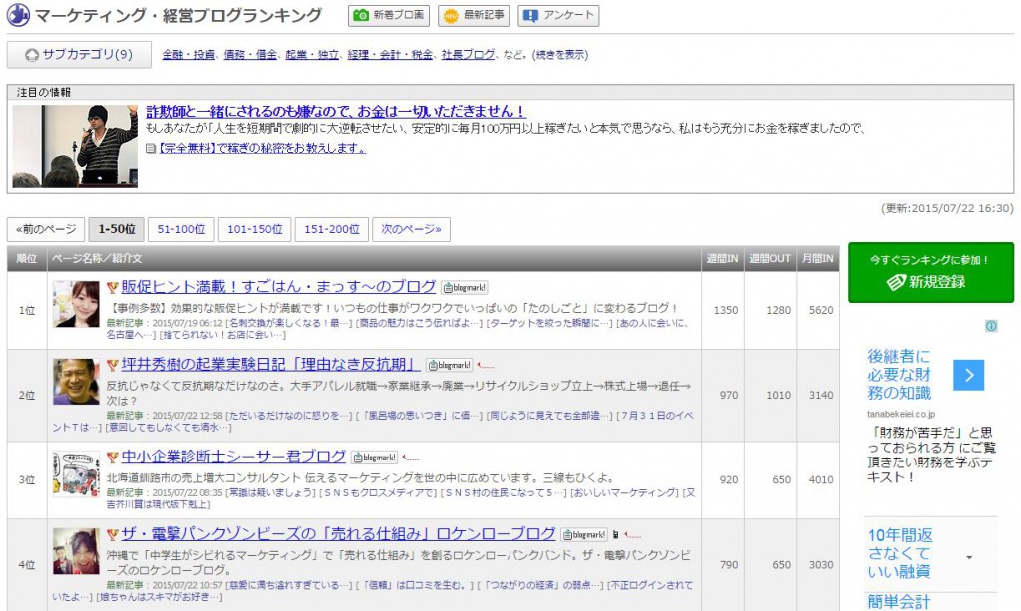The image size is (1021, 611).
Task: Open the アンケート survey button
Action: pyautogui.click(x=558, y=15)
